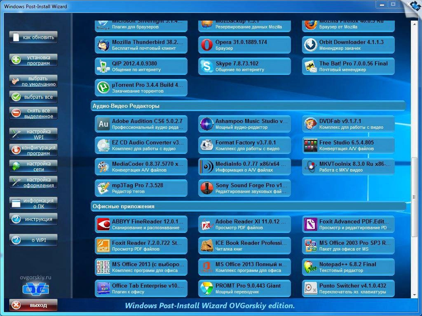Open 'информация о ПК' button
Screen dimensions: 422x316
[33, 203]
